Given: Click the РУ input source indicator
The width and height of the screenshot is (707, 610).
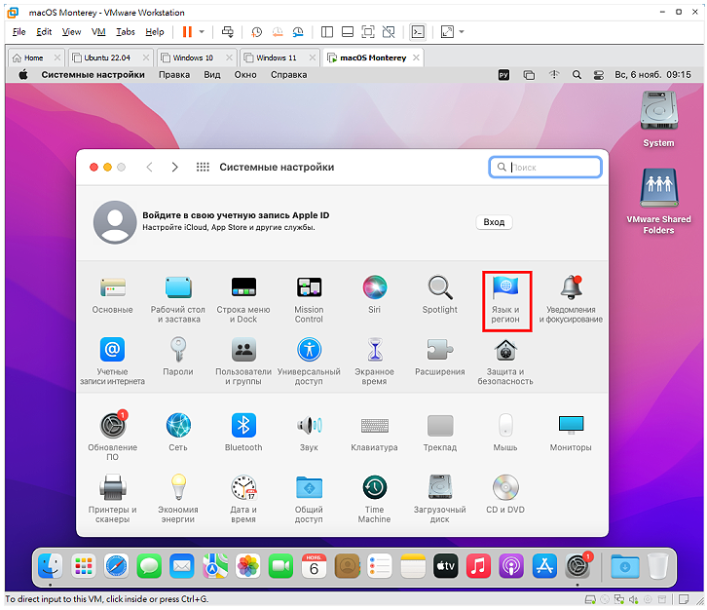Looking at the screenshot, I should (x=503, y=75).
